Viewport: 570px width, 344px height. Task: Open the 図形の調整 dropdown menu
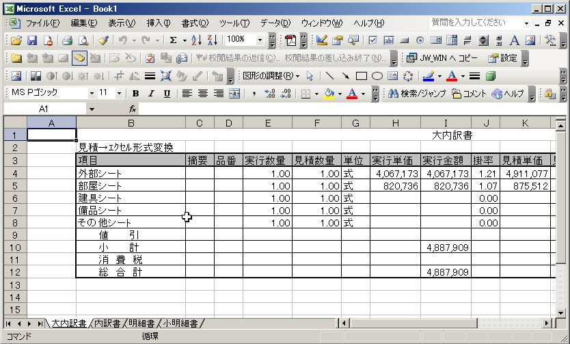tap(271, 76)
